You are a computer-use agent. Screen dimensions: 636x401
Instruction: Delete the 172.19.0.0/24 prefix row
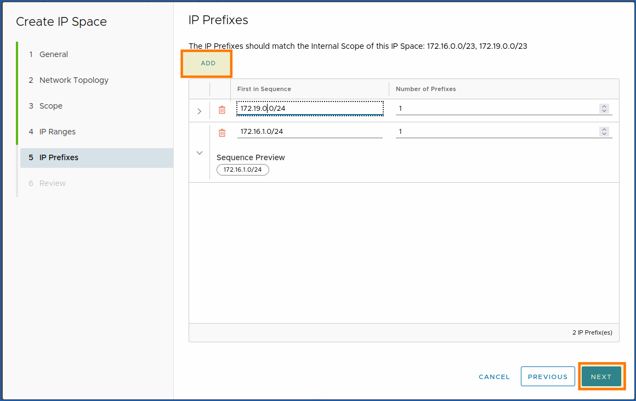pos(222,110)
